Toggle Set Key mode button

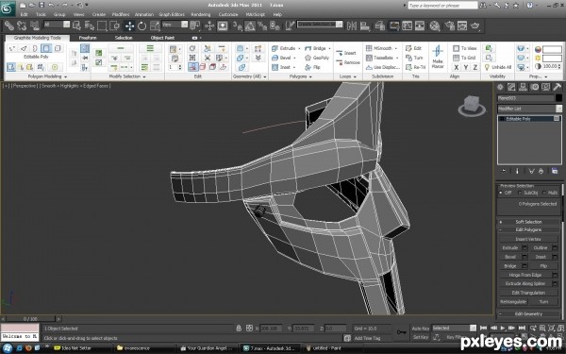coord(421,337)
